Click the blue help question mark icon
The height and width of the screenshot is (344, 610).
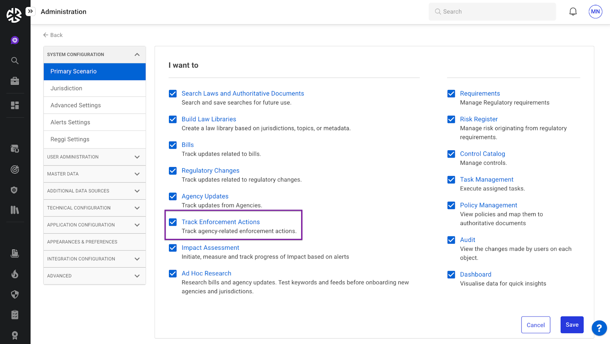[599, 328]
